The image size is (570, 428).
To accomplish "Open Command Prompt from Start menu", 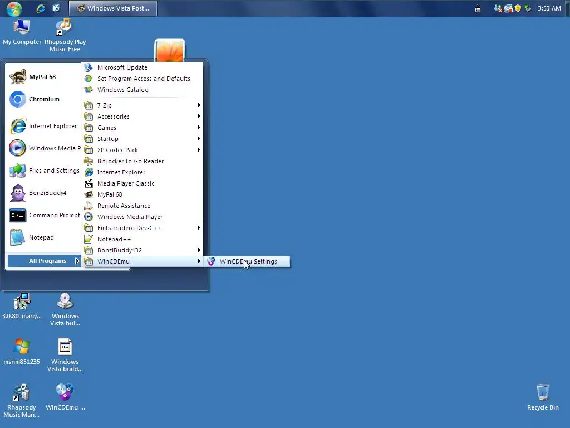I will (43, 215).
